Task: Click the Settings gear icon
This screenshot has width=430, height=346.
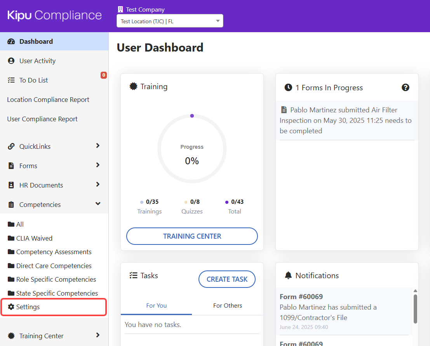Action: [11, 307]
